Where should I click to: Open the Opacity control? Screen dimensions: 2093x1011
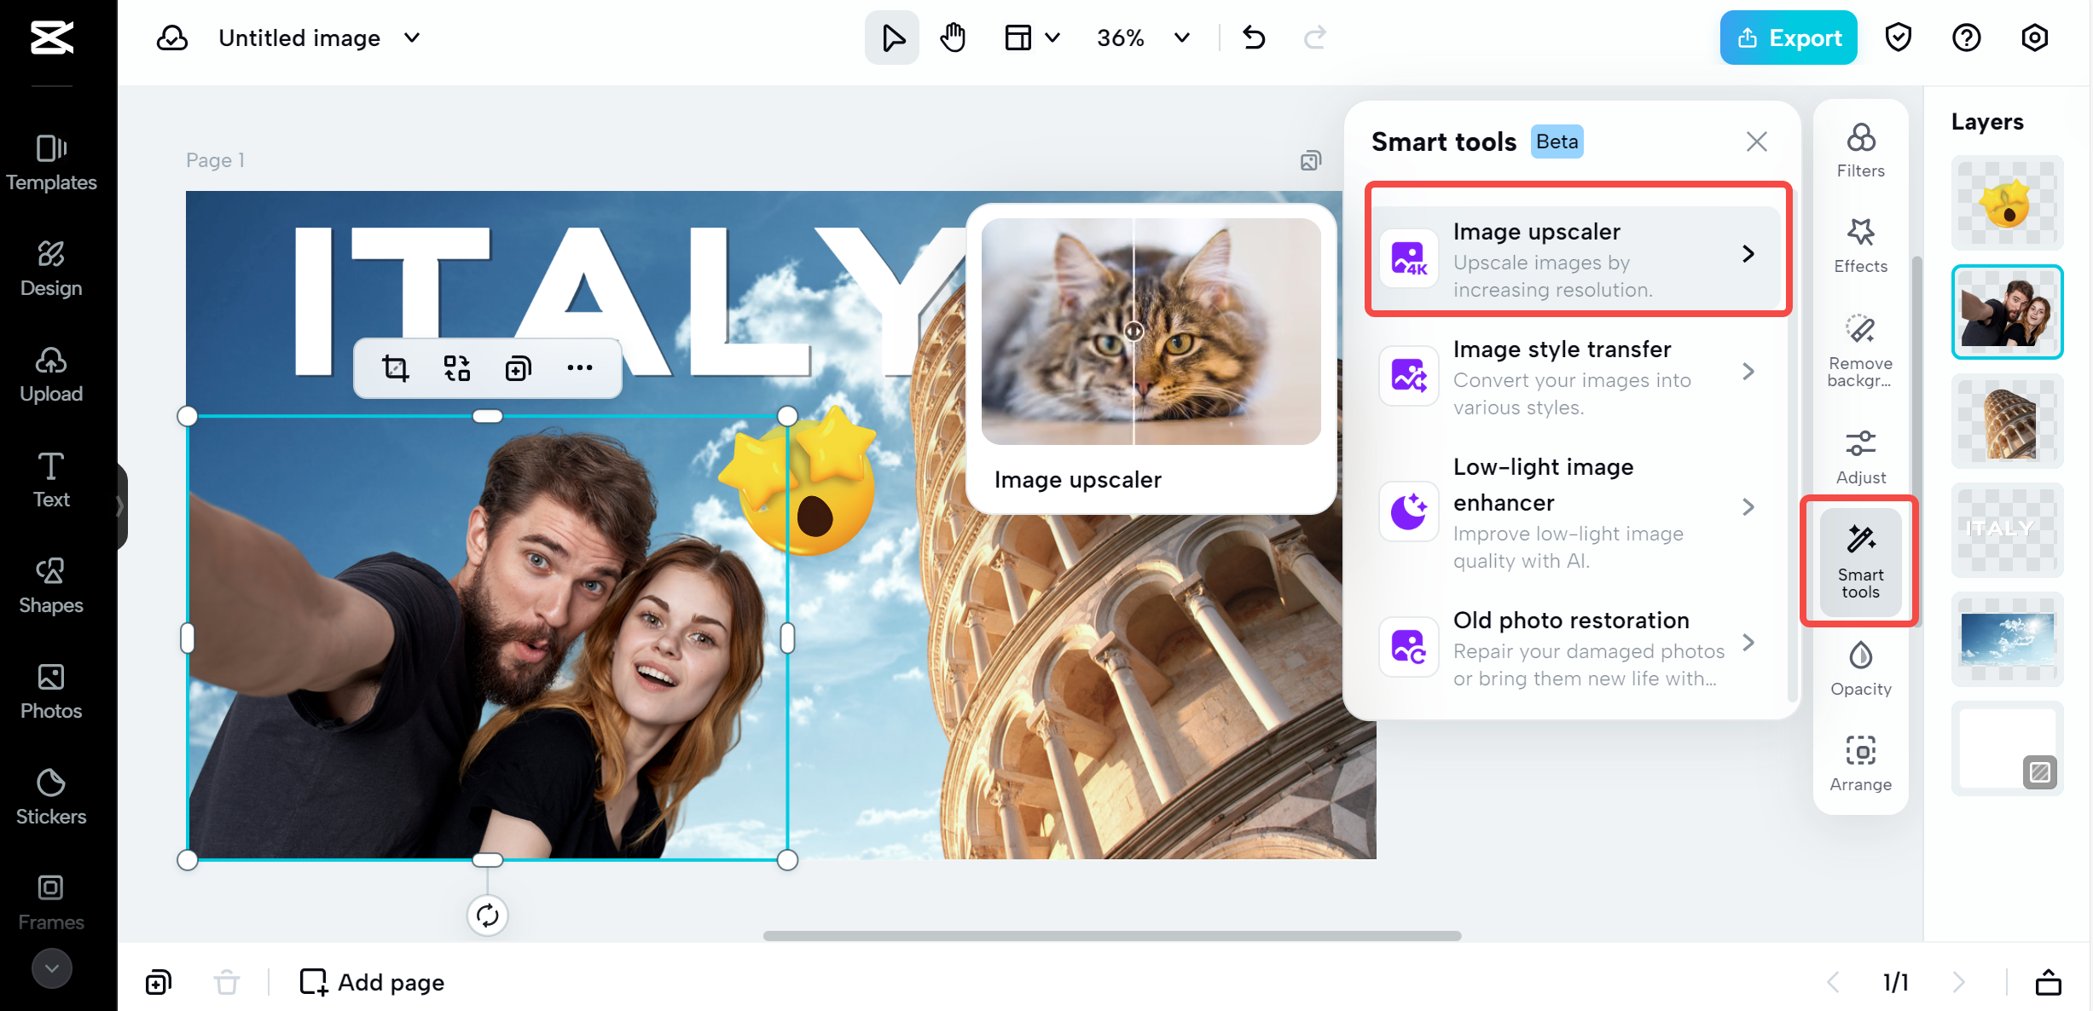(1860, 668)
